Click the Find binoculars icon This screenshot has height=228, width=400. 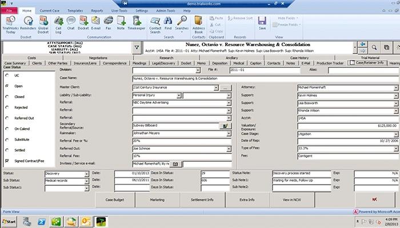click(168, 23)
